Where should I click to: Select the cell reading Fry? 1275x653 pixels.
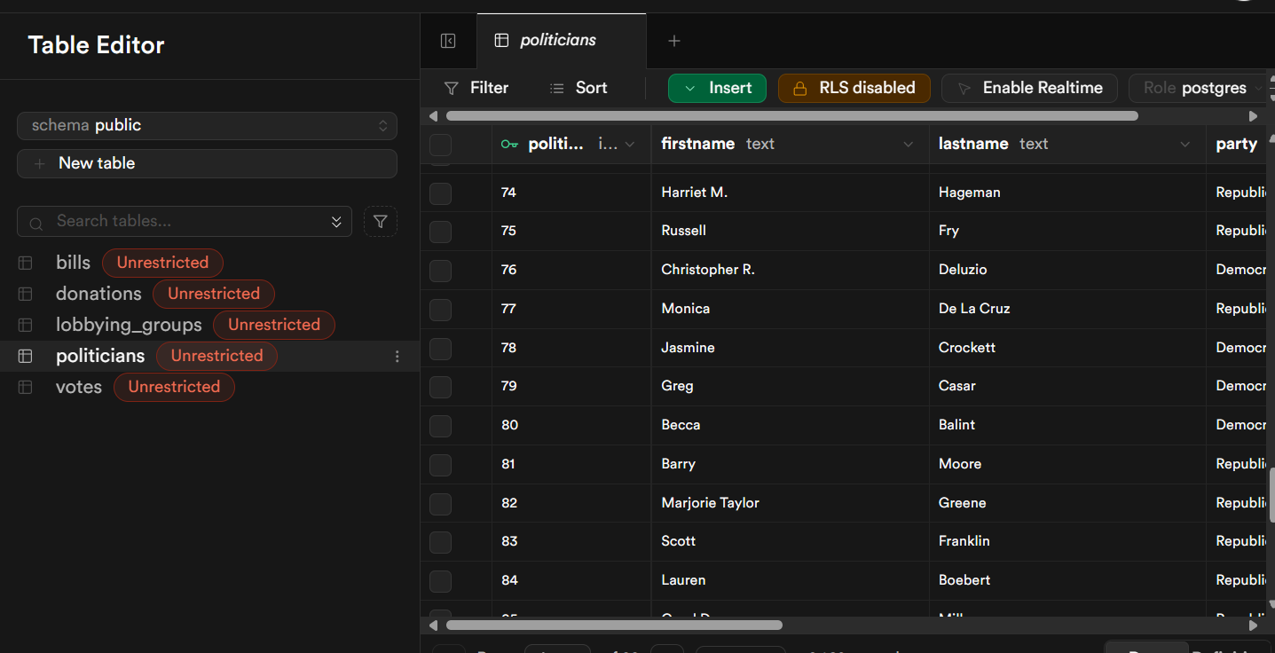coord(1067,231)
